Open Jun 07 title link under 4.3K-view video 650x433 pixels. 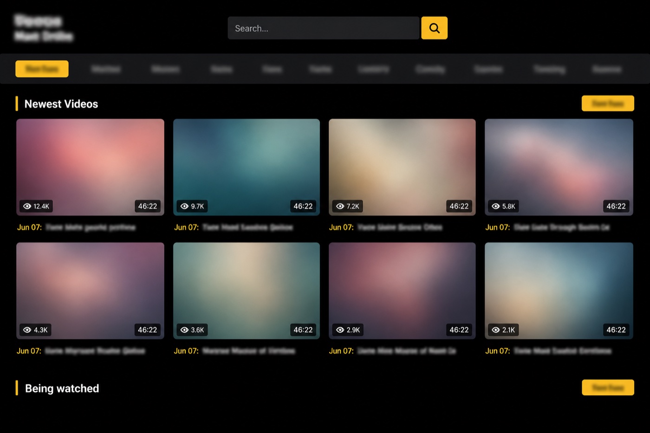(x=81, y=351)
